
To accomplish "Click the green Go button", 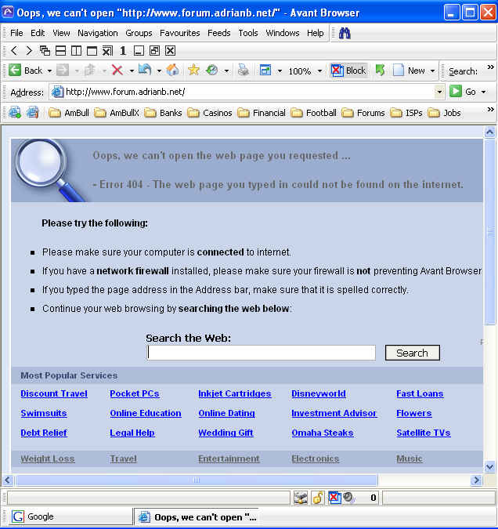I will pyautogui.click(x=463, y=92).
